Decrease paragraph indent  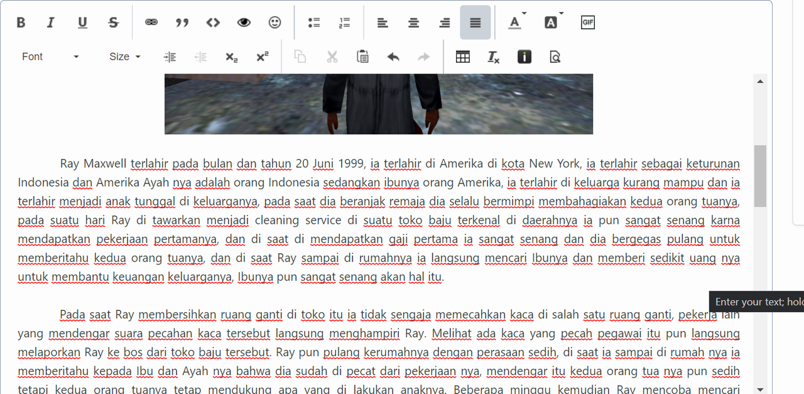201,57
